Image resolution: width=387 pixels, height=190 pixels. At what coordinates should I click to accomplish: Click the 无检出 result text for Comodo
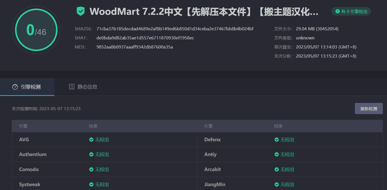point(102,170)
